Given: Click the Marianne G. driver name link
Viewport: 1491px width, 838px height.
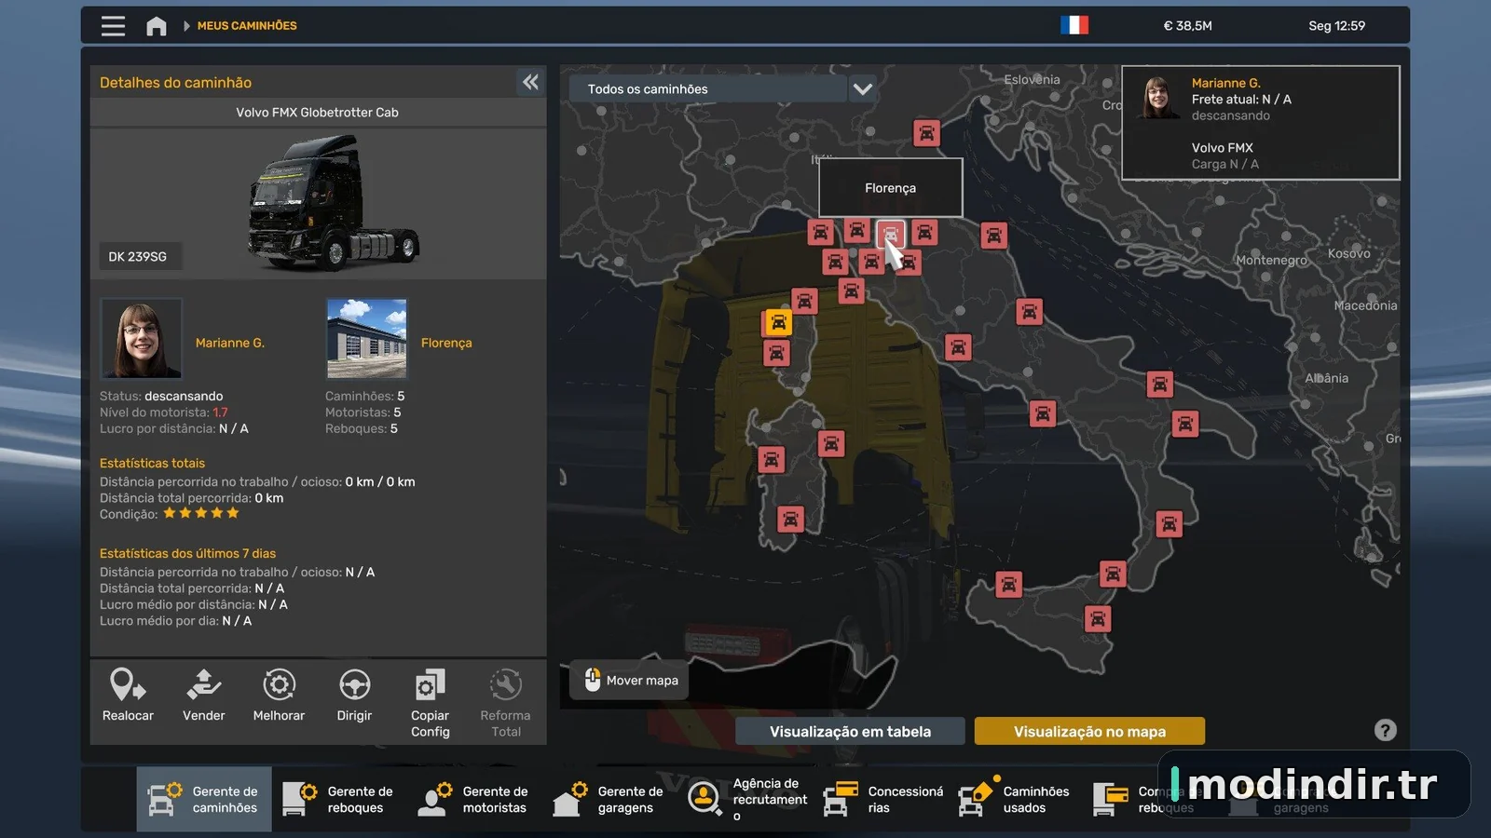Looking at the screenshot, I should pyautogui.click(x=230, y=343).
